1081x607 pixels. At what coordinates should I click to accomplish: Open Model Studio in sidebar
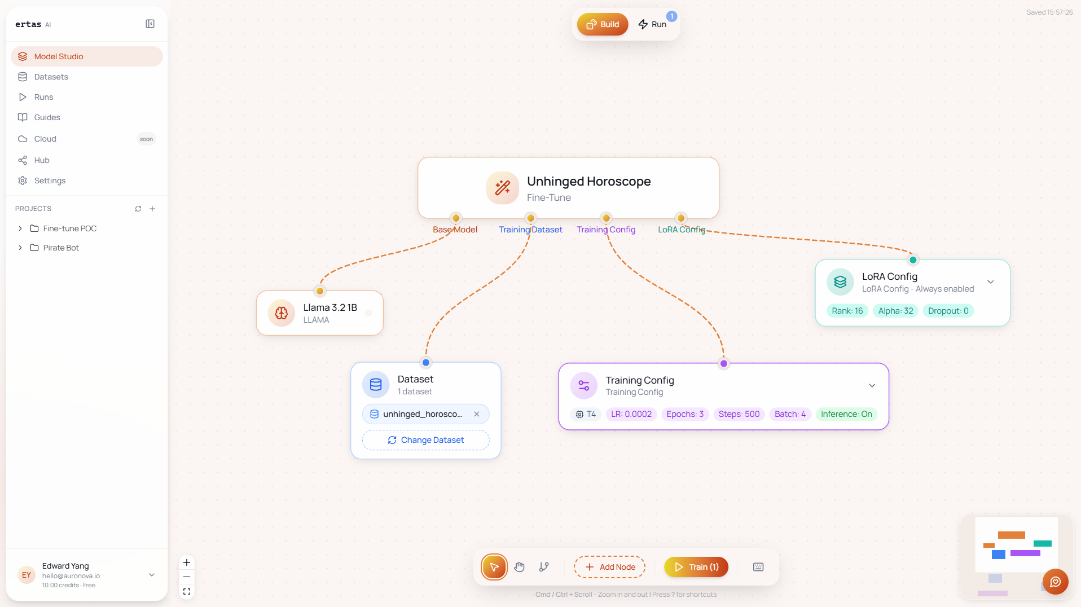(87, 56)
